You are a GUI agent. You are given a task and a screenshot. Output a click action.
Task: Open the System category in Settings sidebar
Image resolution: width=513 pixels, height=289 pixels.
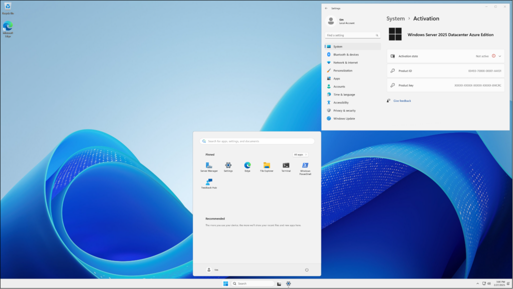(x=353, y=46)
